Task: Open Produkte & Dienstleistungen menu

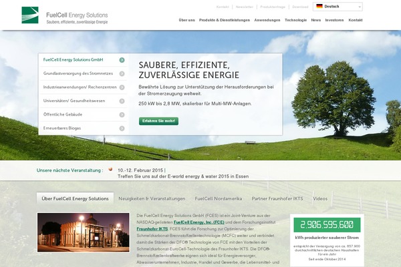Action: (x=225, y=20)
